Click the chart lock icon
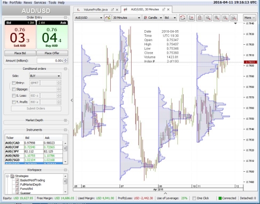Viewport: 260px width, 204px height. pyautogui.click(x=200, y=18)
